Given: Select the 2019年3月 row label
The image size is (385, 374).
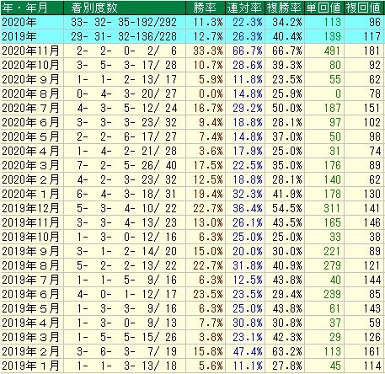Looking at the screenshot, I should [30, 337].
